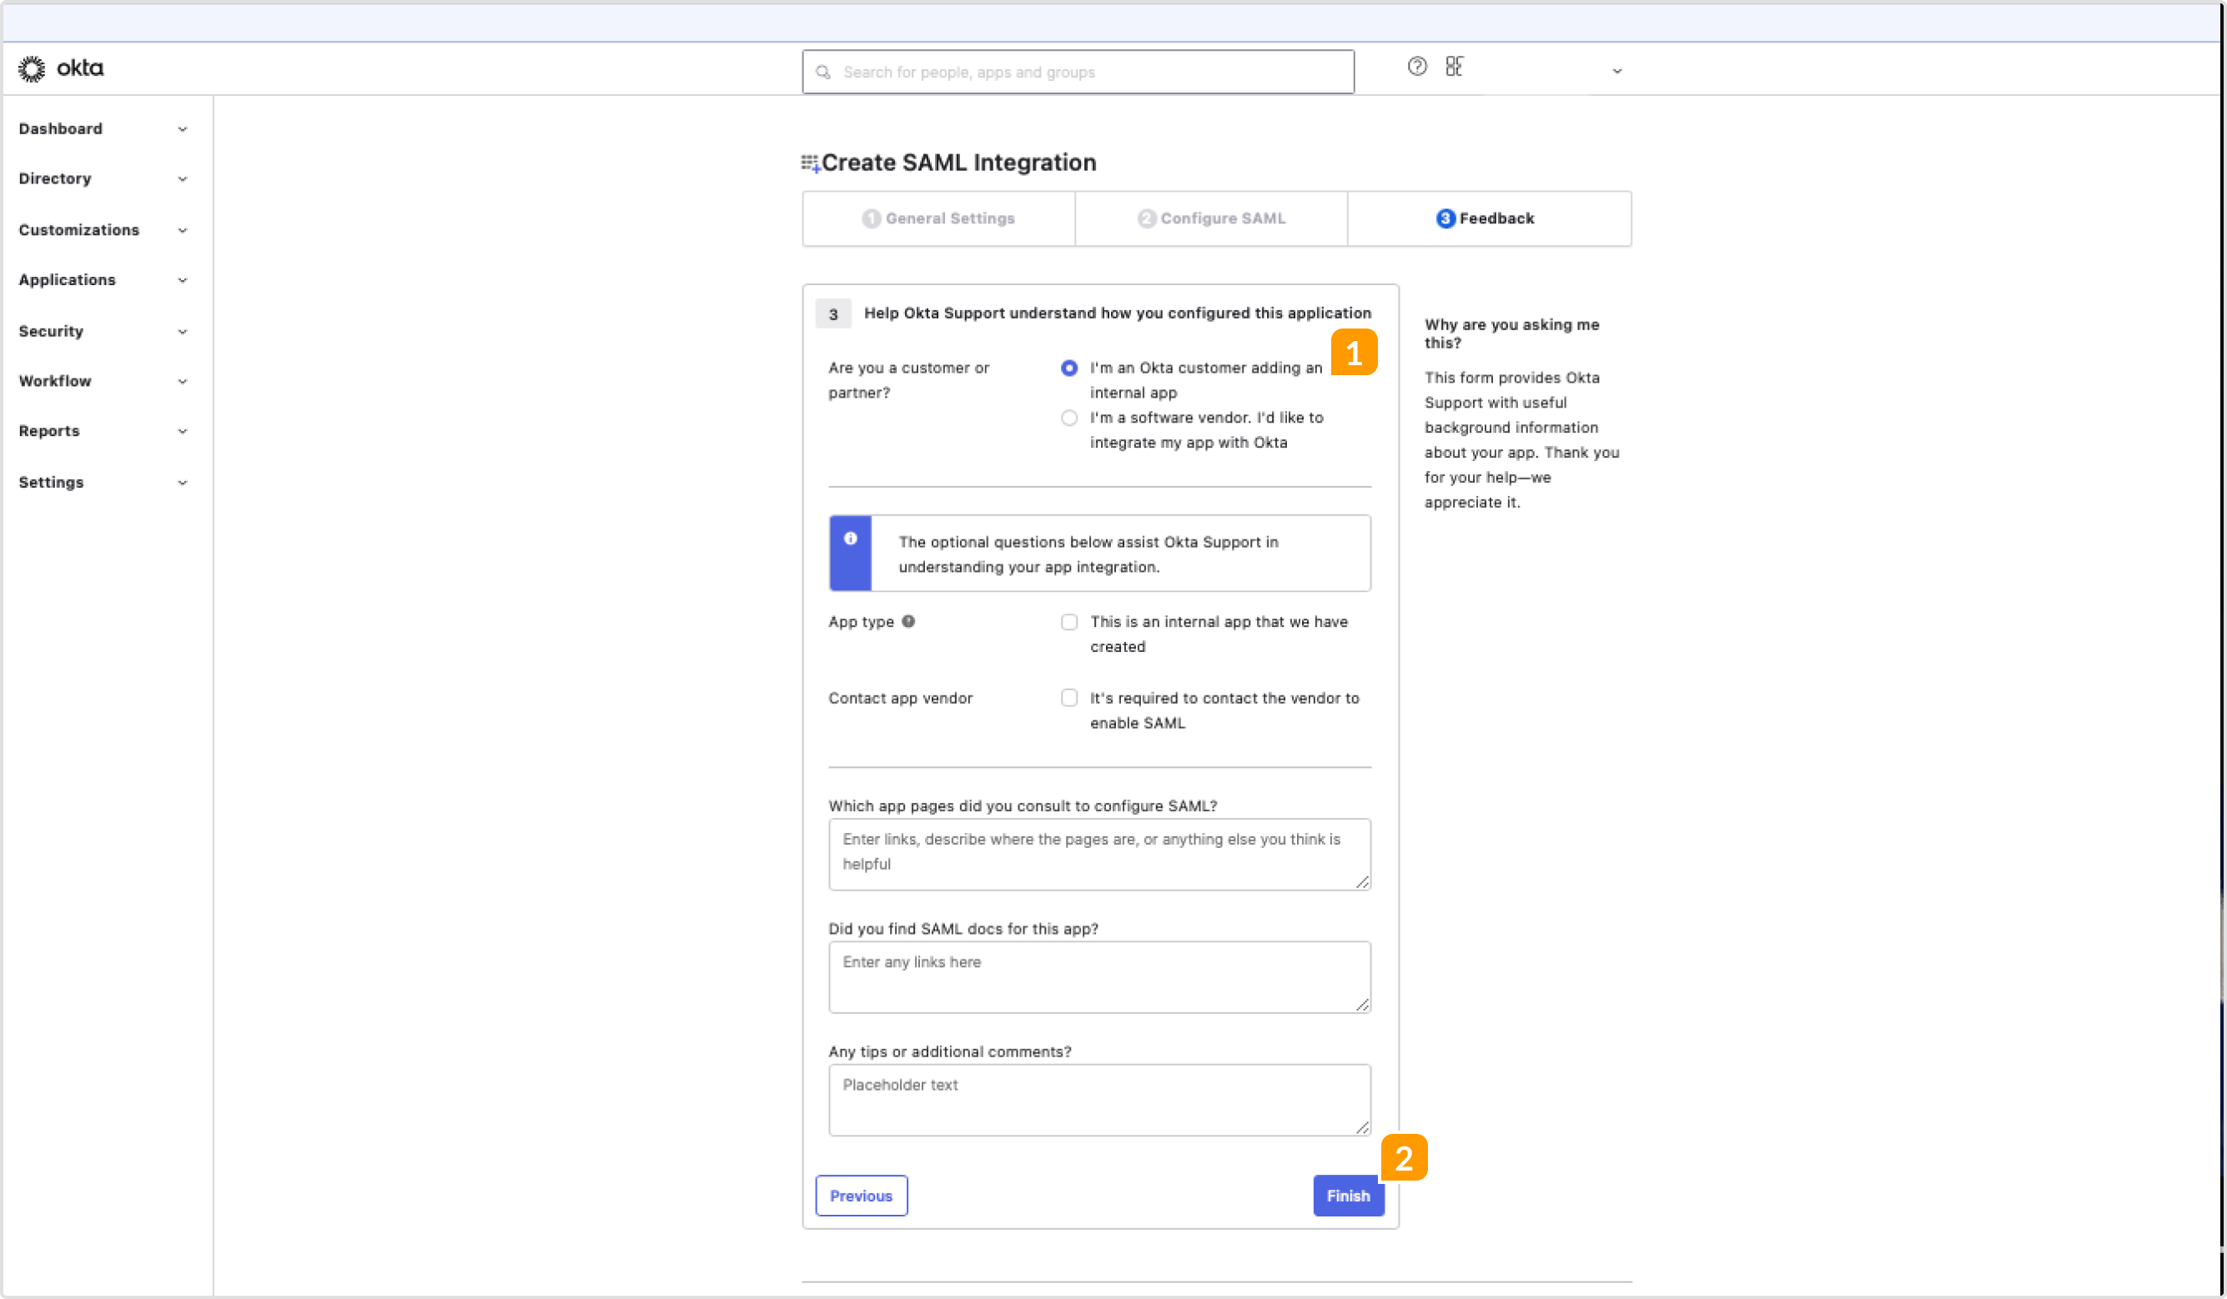
Task: Select I'm a software vendor option
Action: coord(1068,417)
